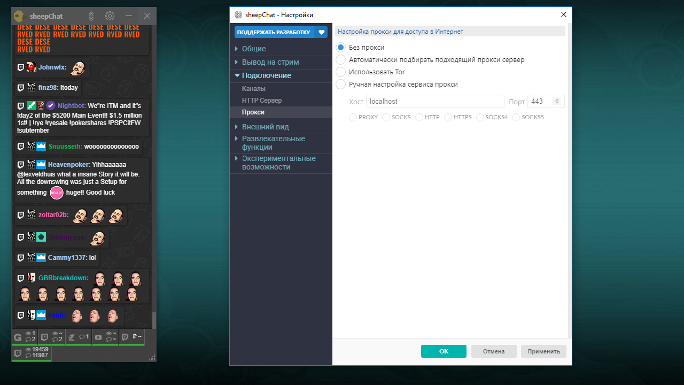Click the 'Применить' button
Viewport: 684px width, 385px height.
coord(543,351)
